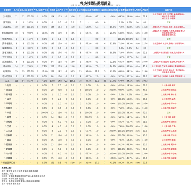Select the 王守冲团队 row name

(x=7, y=53)
